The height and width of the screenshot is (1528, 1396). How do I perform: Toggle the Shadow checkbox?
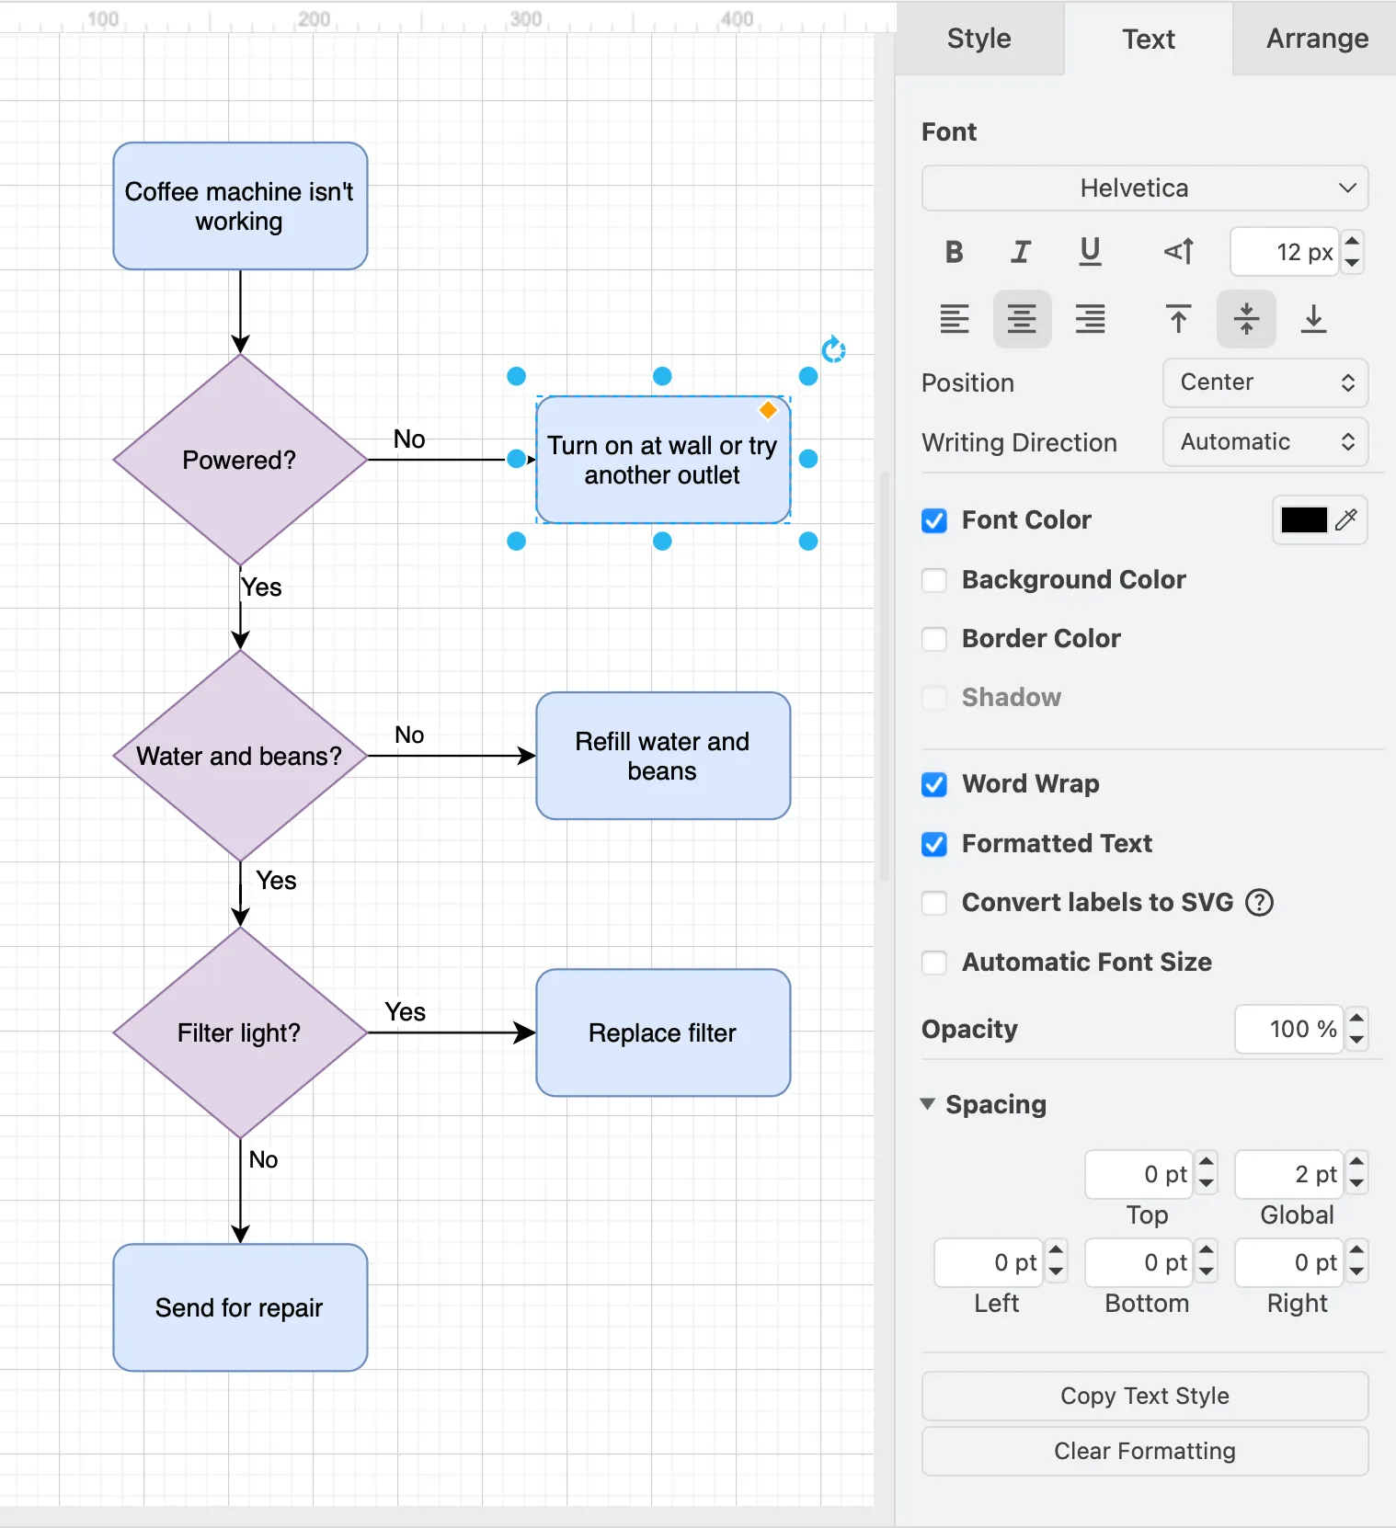(x=934, y=698)
